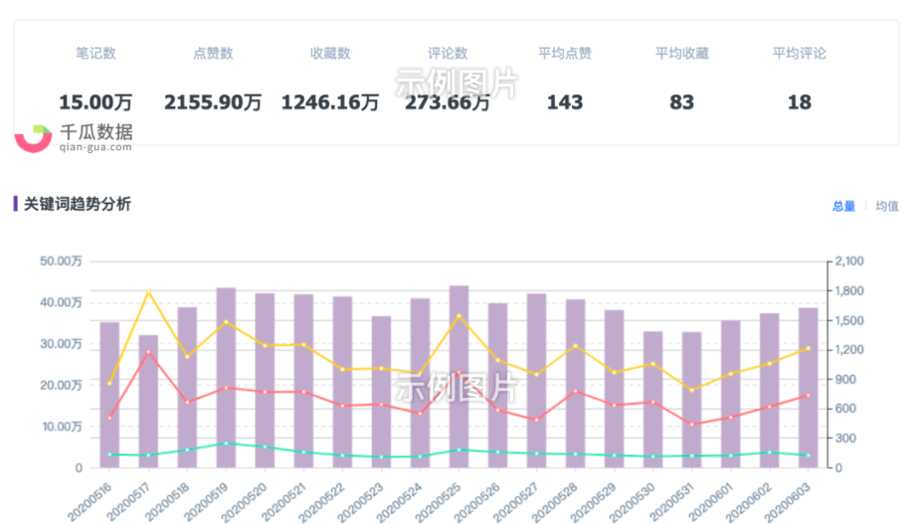Select red line point at 20200525
This screenshot has width=911, height=524.
(459, 373)
